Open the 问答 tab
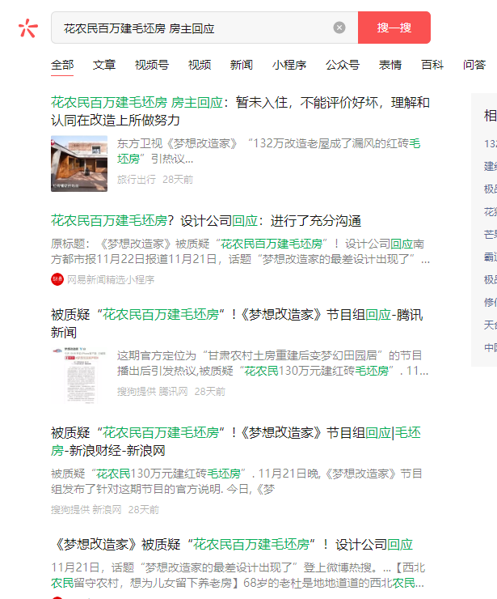The image size is (497, 599). (474, 65)
